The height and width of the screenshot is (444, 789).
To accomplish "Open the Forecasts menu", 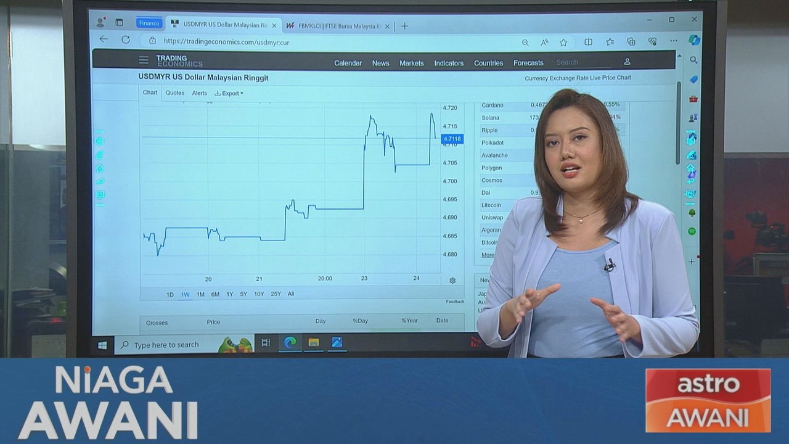I will pyautogui.click(x=528, y=63).
